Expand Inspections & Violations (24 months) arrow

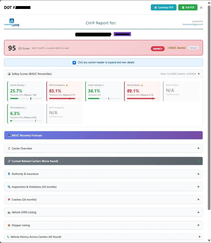click(x=199, y=187)
